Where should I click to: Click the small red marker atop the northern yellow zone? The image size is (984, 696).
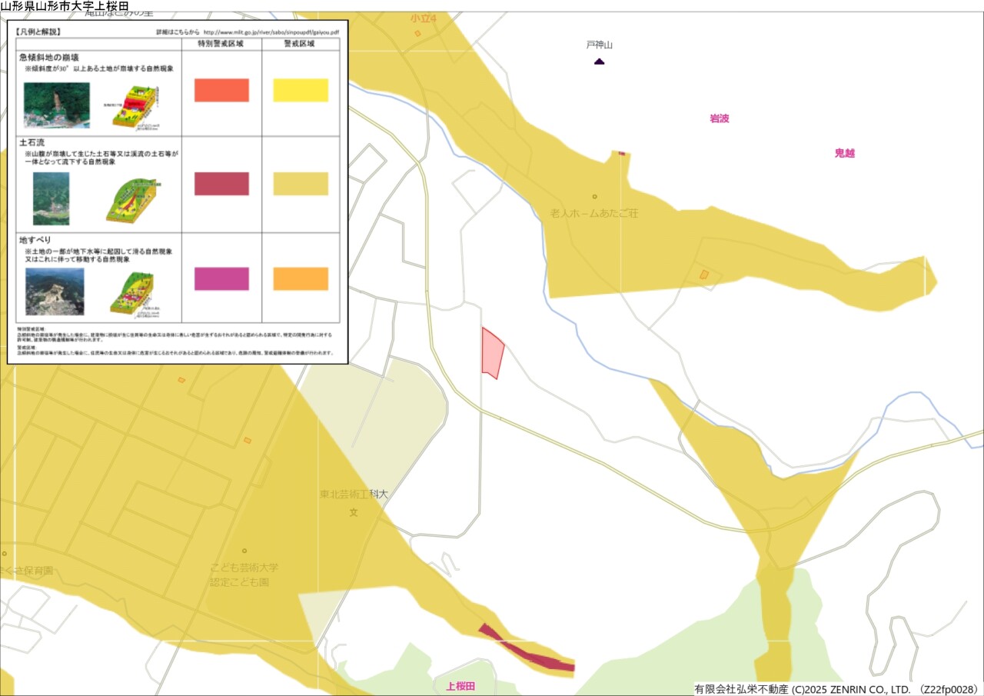click(622, 153)
